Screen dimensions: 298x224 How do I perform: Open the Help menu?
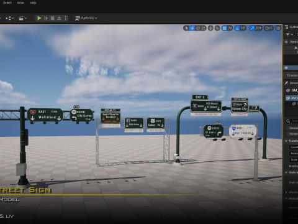click(33, 2)
